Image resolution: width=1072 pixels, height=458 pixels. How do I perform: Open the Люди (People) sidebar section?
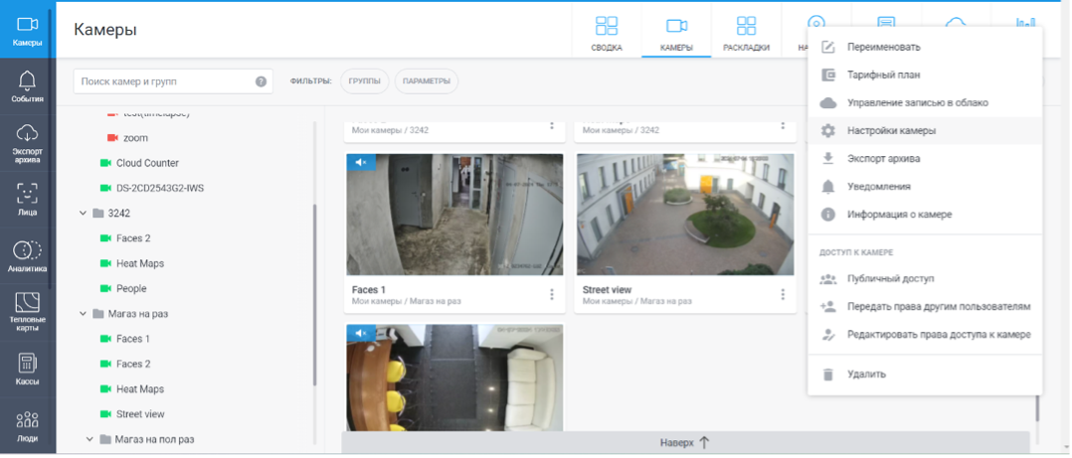(27, 425)
